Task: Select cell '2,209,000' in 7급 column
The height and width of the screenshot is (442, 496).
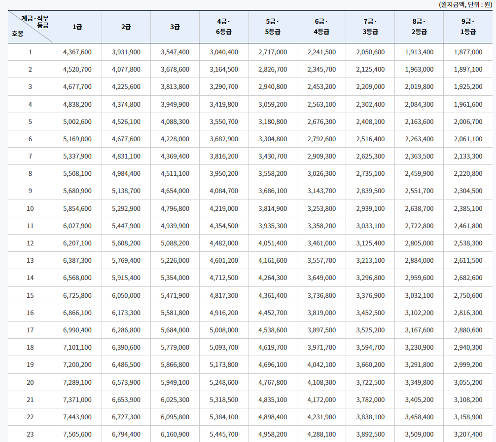Action: pyautogui.click(x=370, y=86)
